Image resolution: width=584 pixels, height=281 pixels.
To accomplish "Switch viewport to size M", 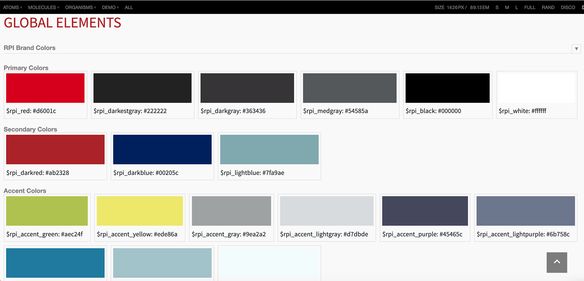I will 507,7.
